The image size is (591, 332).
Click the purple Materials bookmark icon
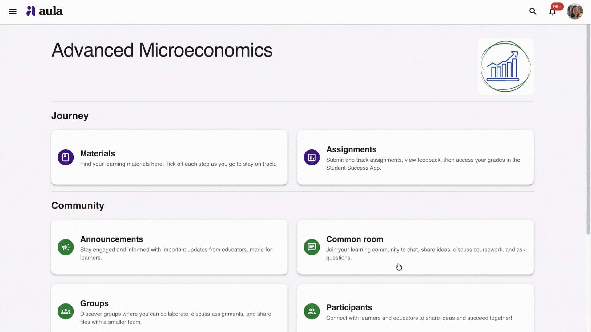coord(66,157)
